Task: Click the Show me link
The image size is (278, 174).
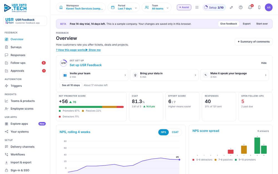Action: pos(93,50)
